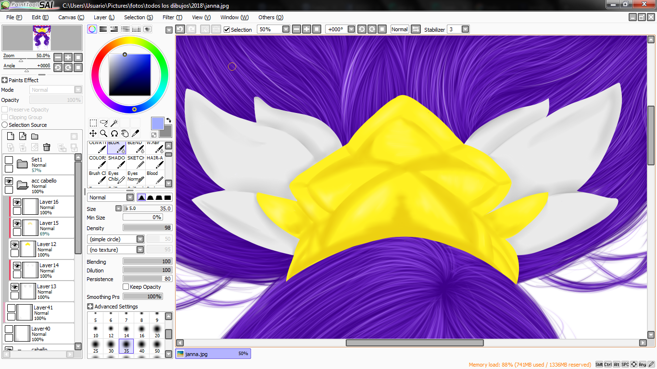The width and height of the screenshot is (657, 369).
Task: Open the Window menu
Action: (x=235, y=17)
